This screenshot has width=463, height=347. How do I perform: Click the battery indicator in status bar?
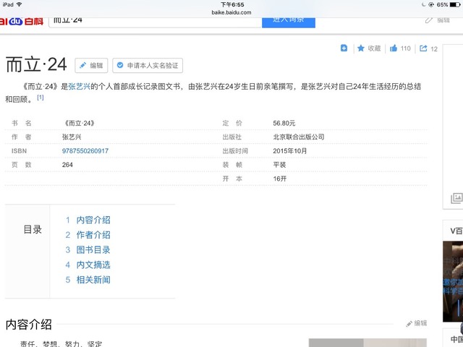(455, 4)
